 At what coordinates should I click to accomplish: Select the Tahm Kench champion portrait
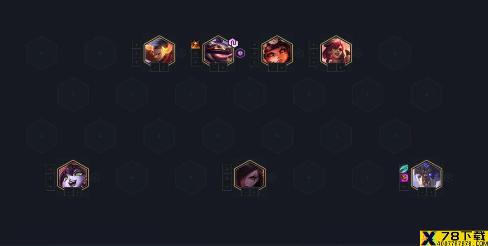pyautogui.click(x=218, y=52)
